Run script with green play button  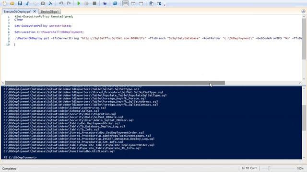[79, 3]
